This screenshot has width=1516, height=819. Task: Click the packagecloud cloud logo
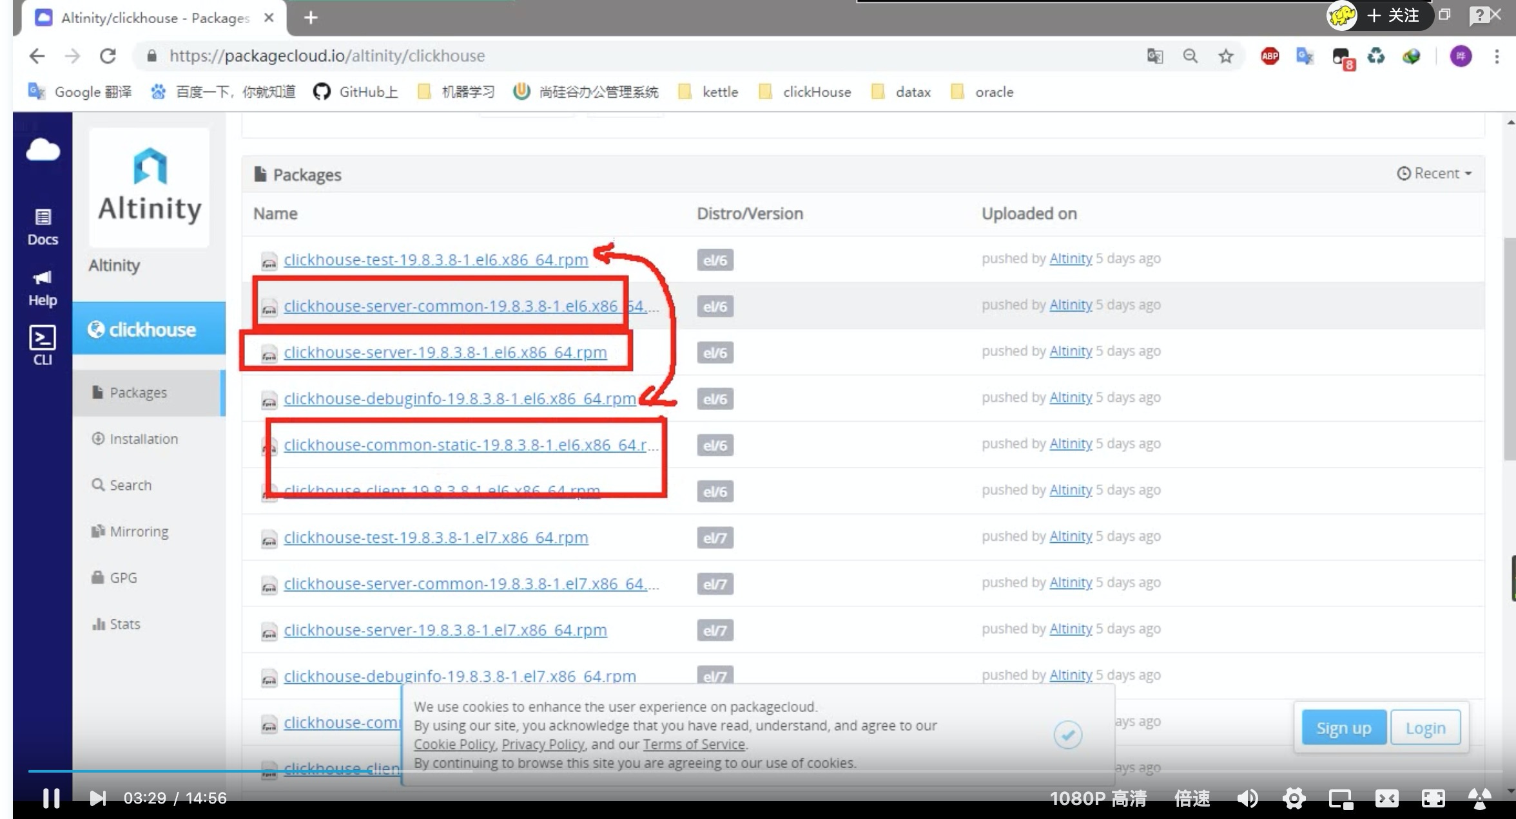click(43, 150)
